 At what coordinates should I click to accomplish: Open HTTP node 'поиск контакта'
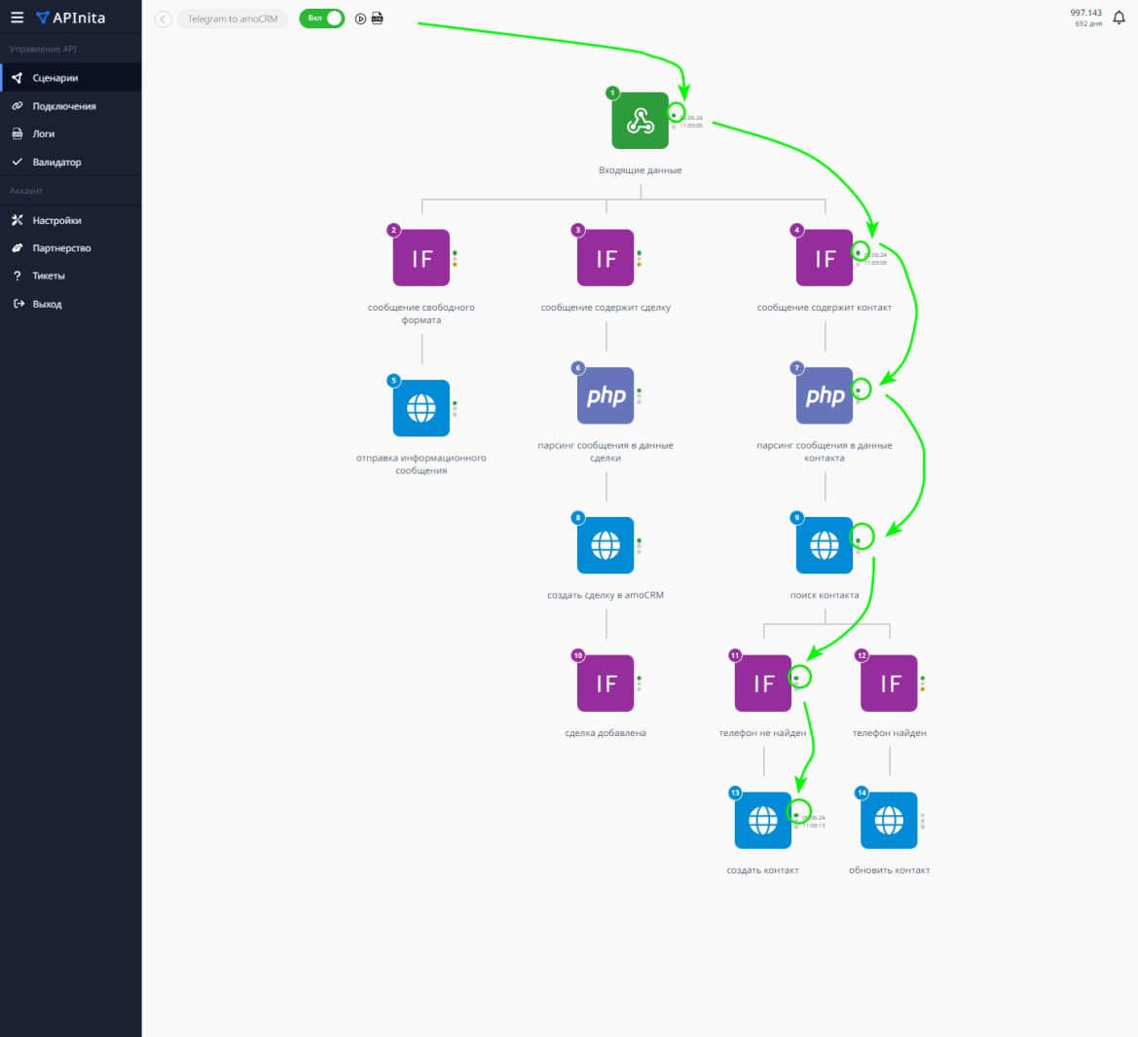pos(824,545)
